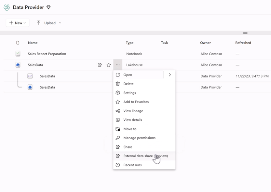This screenshot has height=192, width=271.
Task: Click the trash icon next to Delete
Action: [x=118, y=84]
